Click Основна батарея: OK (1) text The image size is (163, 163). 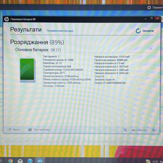coord(38,50)
